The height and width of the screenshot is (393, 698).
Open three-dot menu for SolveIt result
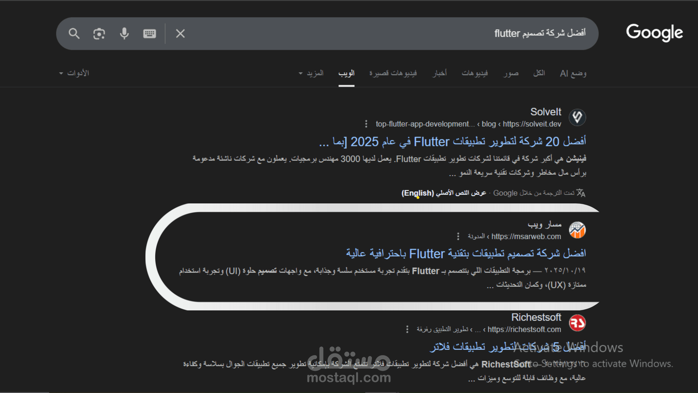point(366,124)
